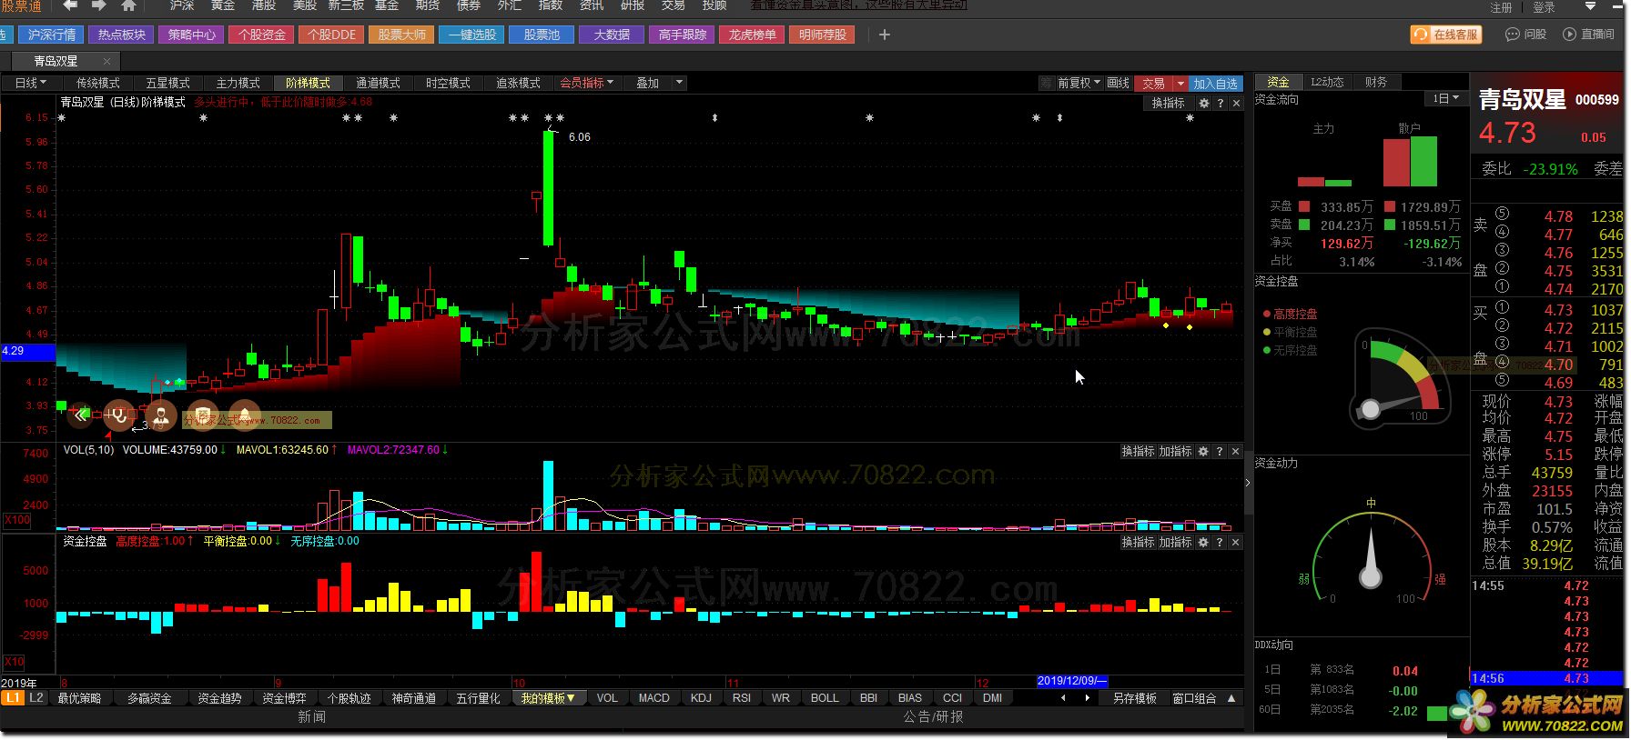Select 时空模式 chart mode
This screenshot has height=740, width=1631.
tap(448, 83)
